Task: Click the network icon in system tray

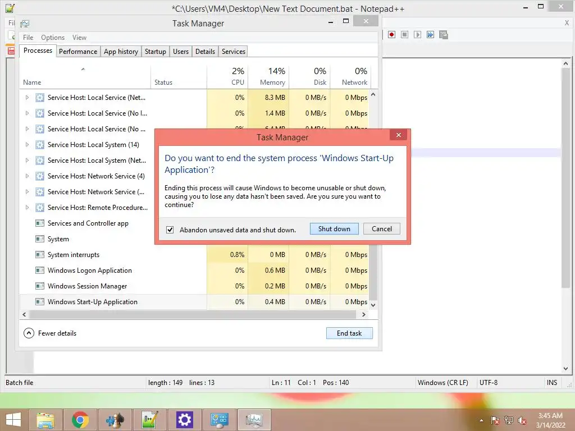Action: [509, 420]
